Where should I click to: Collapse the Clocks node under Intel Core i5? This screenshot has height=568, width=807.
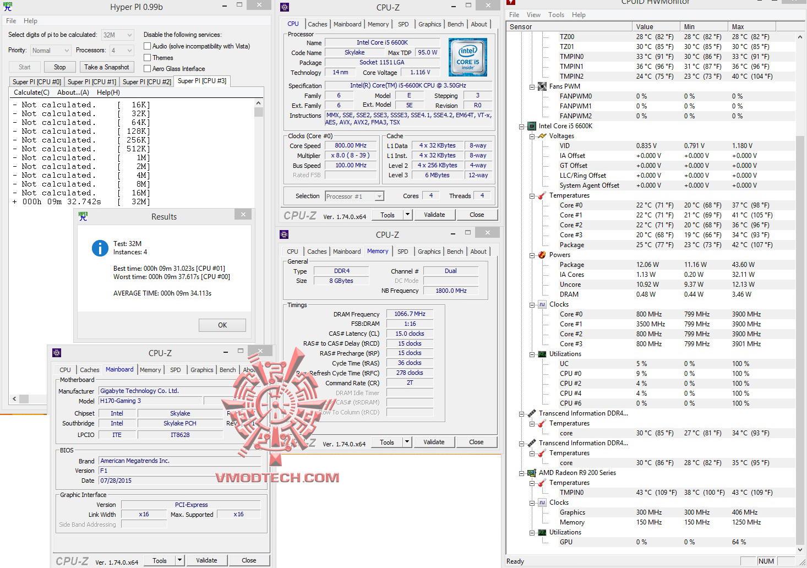532,304
